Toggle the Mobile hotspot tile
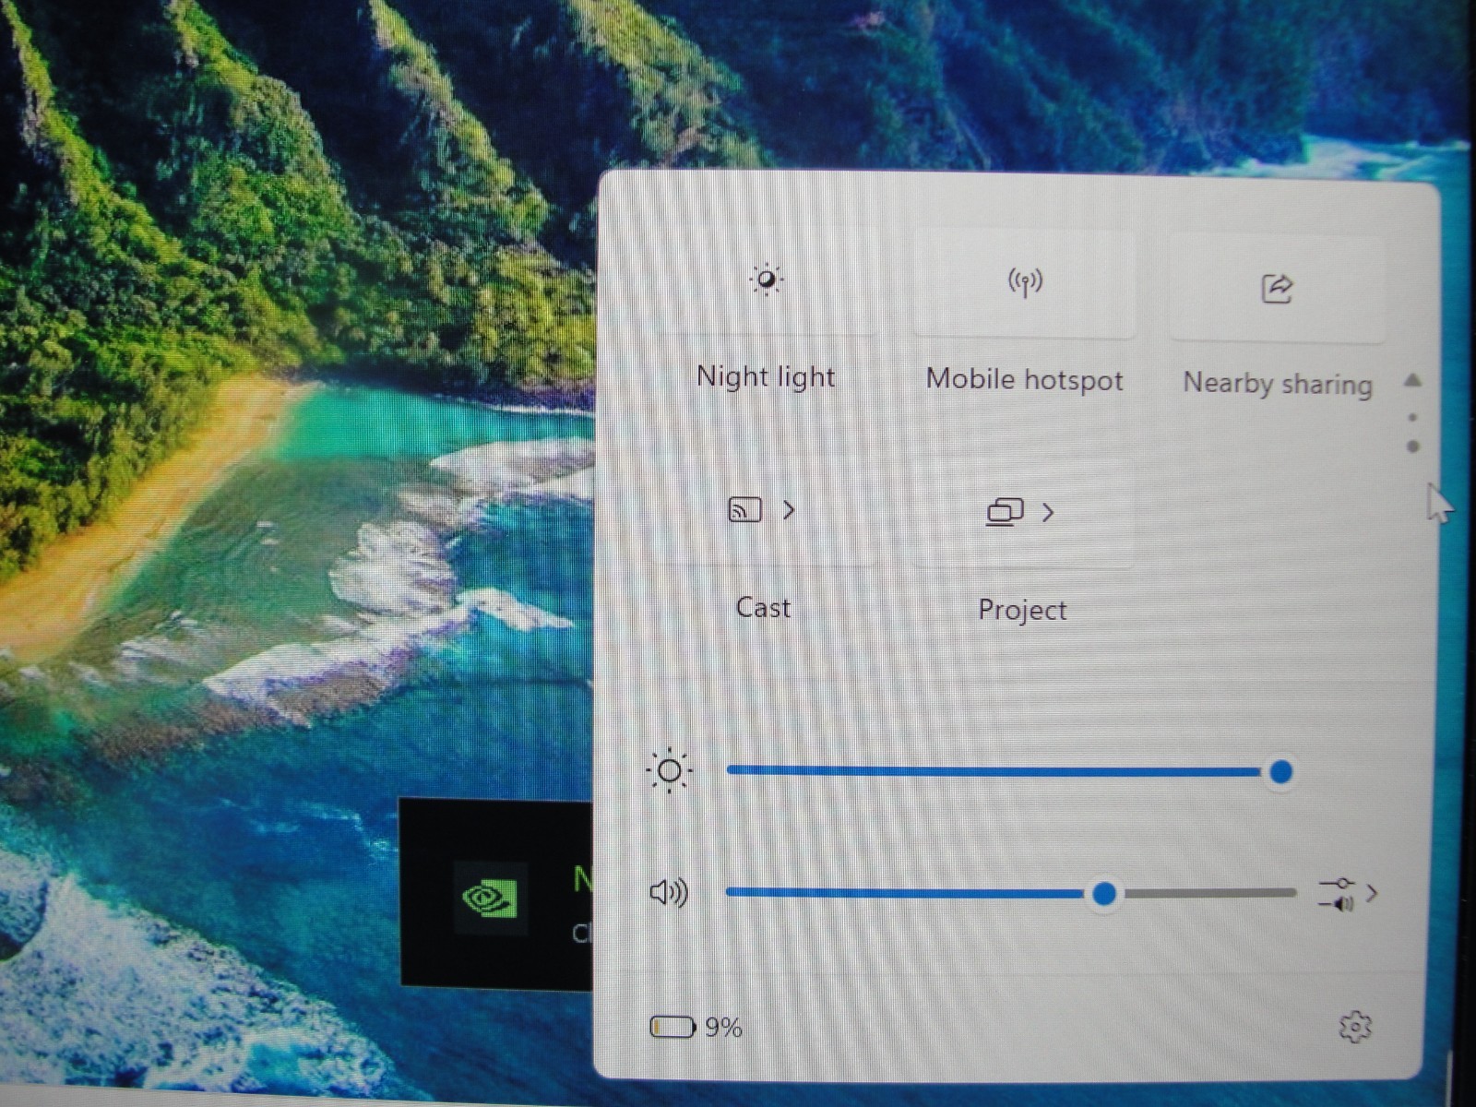The image size is (1476, 1107). [1024, 283]
